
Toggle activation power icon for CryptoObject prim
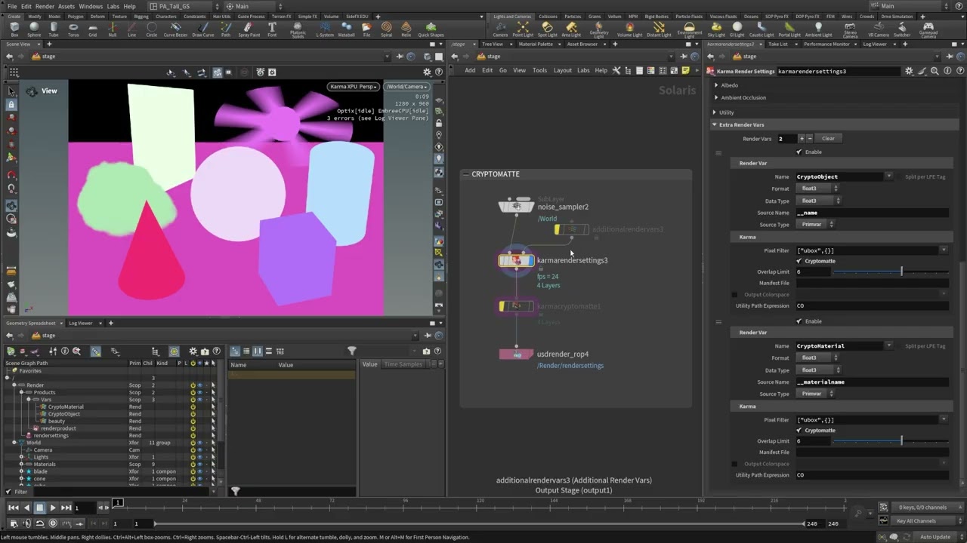[x=193, y=414]
